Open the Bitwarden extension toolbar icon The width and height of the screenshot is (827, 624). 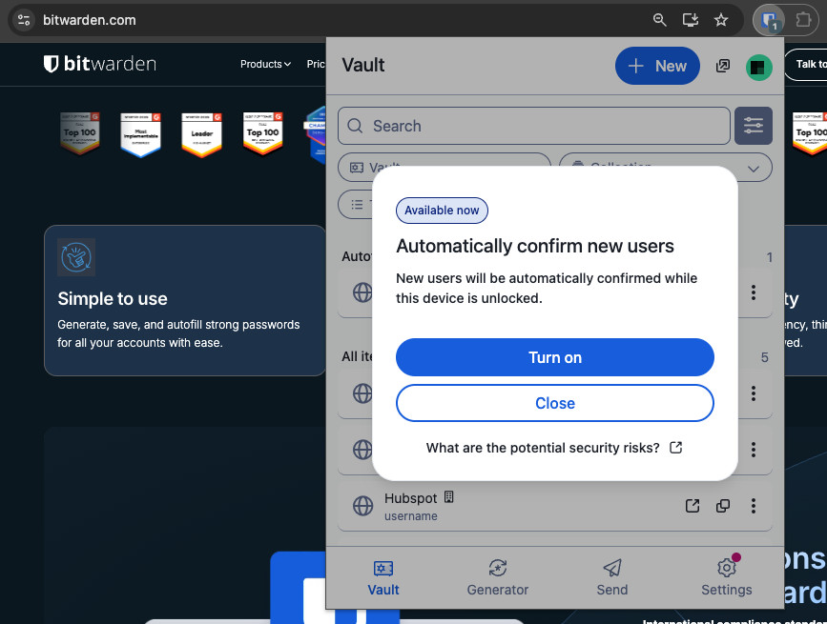769,19
